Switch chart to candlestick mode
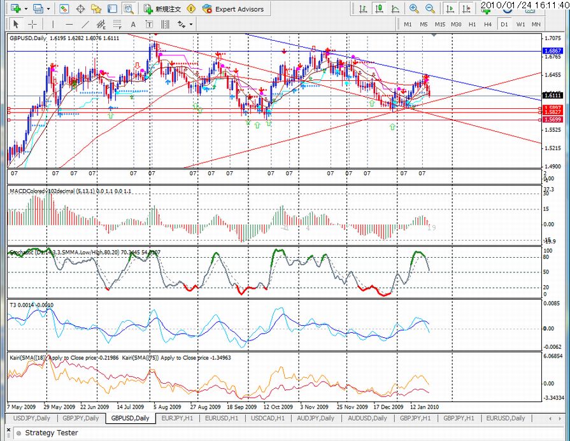The height and width of the screenshot is (441, 570). (x=379, y=9)
